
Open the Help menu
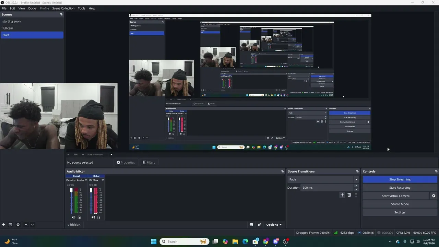pos(92,8)
